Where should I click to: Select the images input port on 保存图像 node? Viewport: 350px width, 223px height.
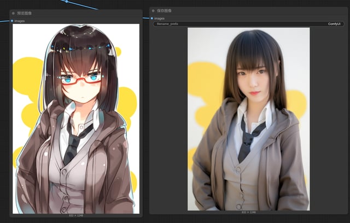pyautogui.click(x=152, y=18)
